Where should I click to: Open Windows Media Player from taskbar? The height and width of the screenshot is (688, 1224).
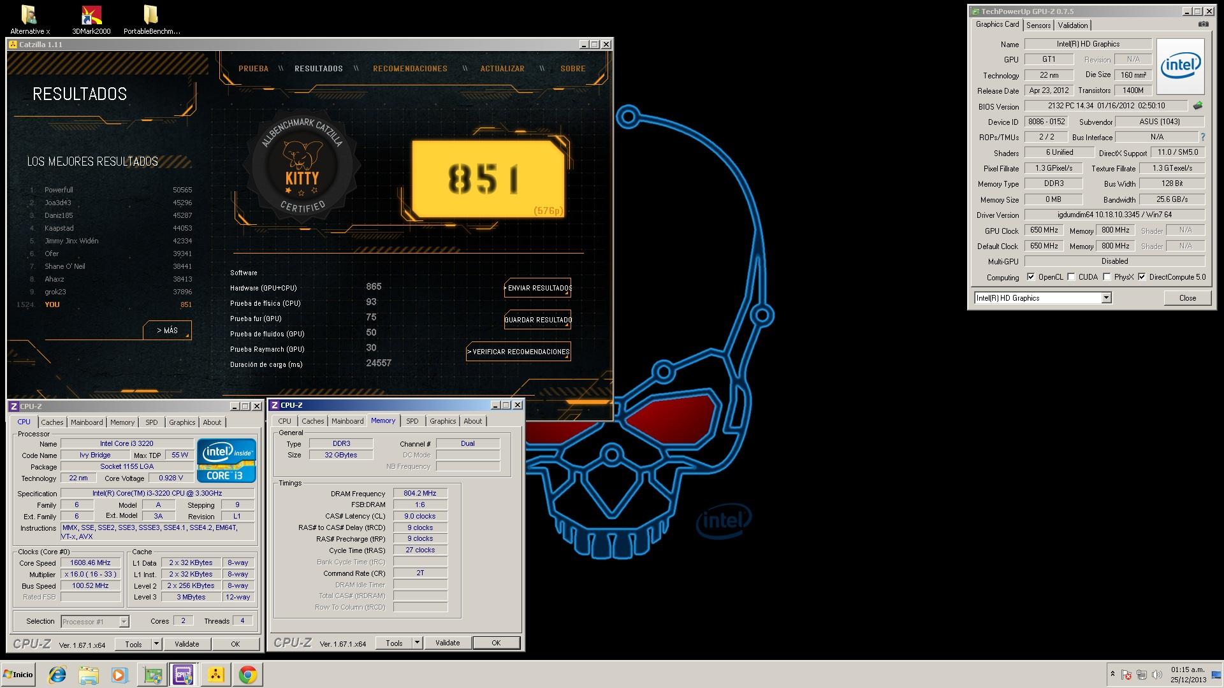(x=119, y=675)
